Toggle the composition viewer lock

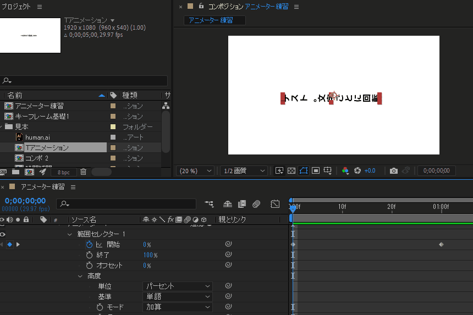(x=201, y=5)
